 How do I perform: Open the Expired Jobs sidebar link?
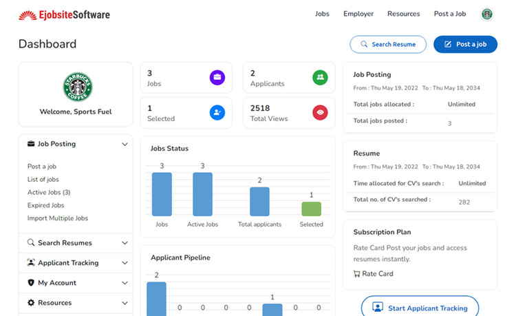click(45, 205)
